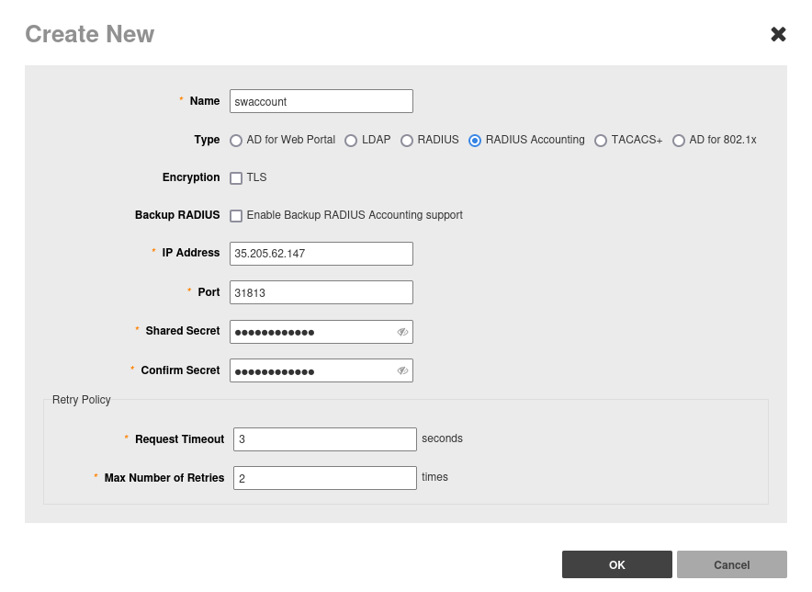Focus the IP Address field

pos(321,254)
